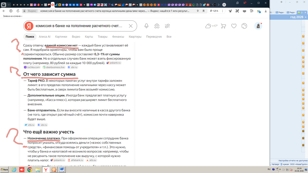Open the shopping cart icon
Image resolution: width=308 pixels, height=173 pixels.
click(x=223, y=26)
